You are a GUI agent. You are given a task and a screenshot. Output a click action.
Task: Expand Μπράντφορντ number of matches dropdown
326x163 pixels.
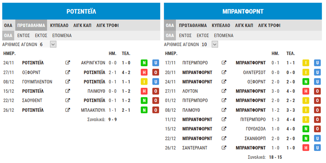coord(215,44)
